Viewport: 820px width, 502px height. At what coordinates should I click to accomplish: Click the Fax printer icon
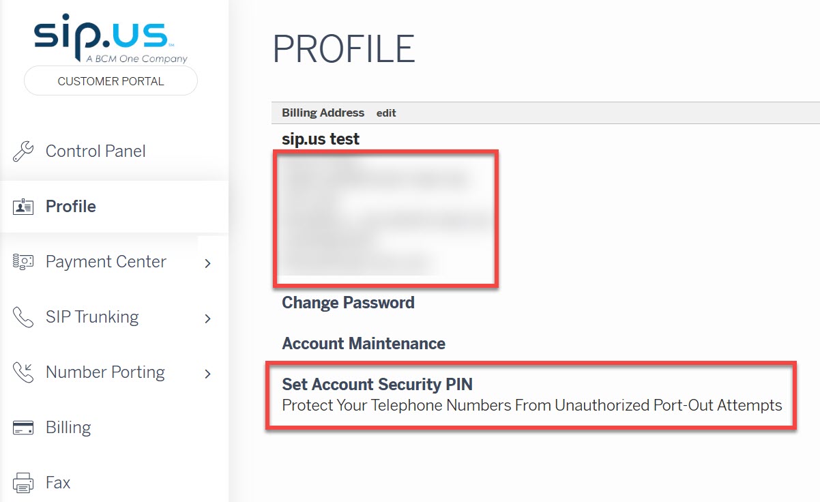point(23,483)
